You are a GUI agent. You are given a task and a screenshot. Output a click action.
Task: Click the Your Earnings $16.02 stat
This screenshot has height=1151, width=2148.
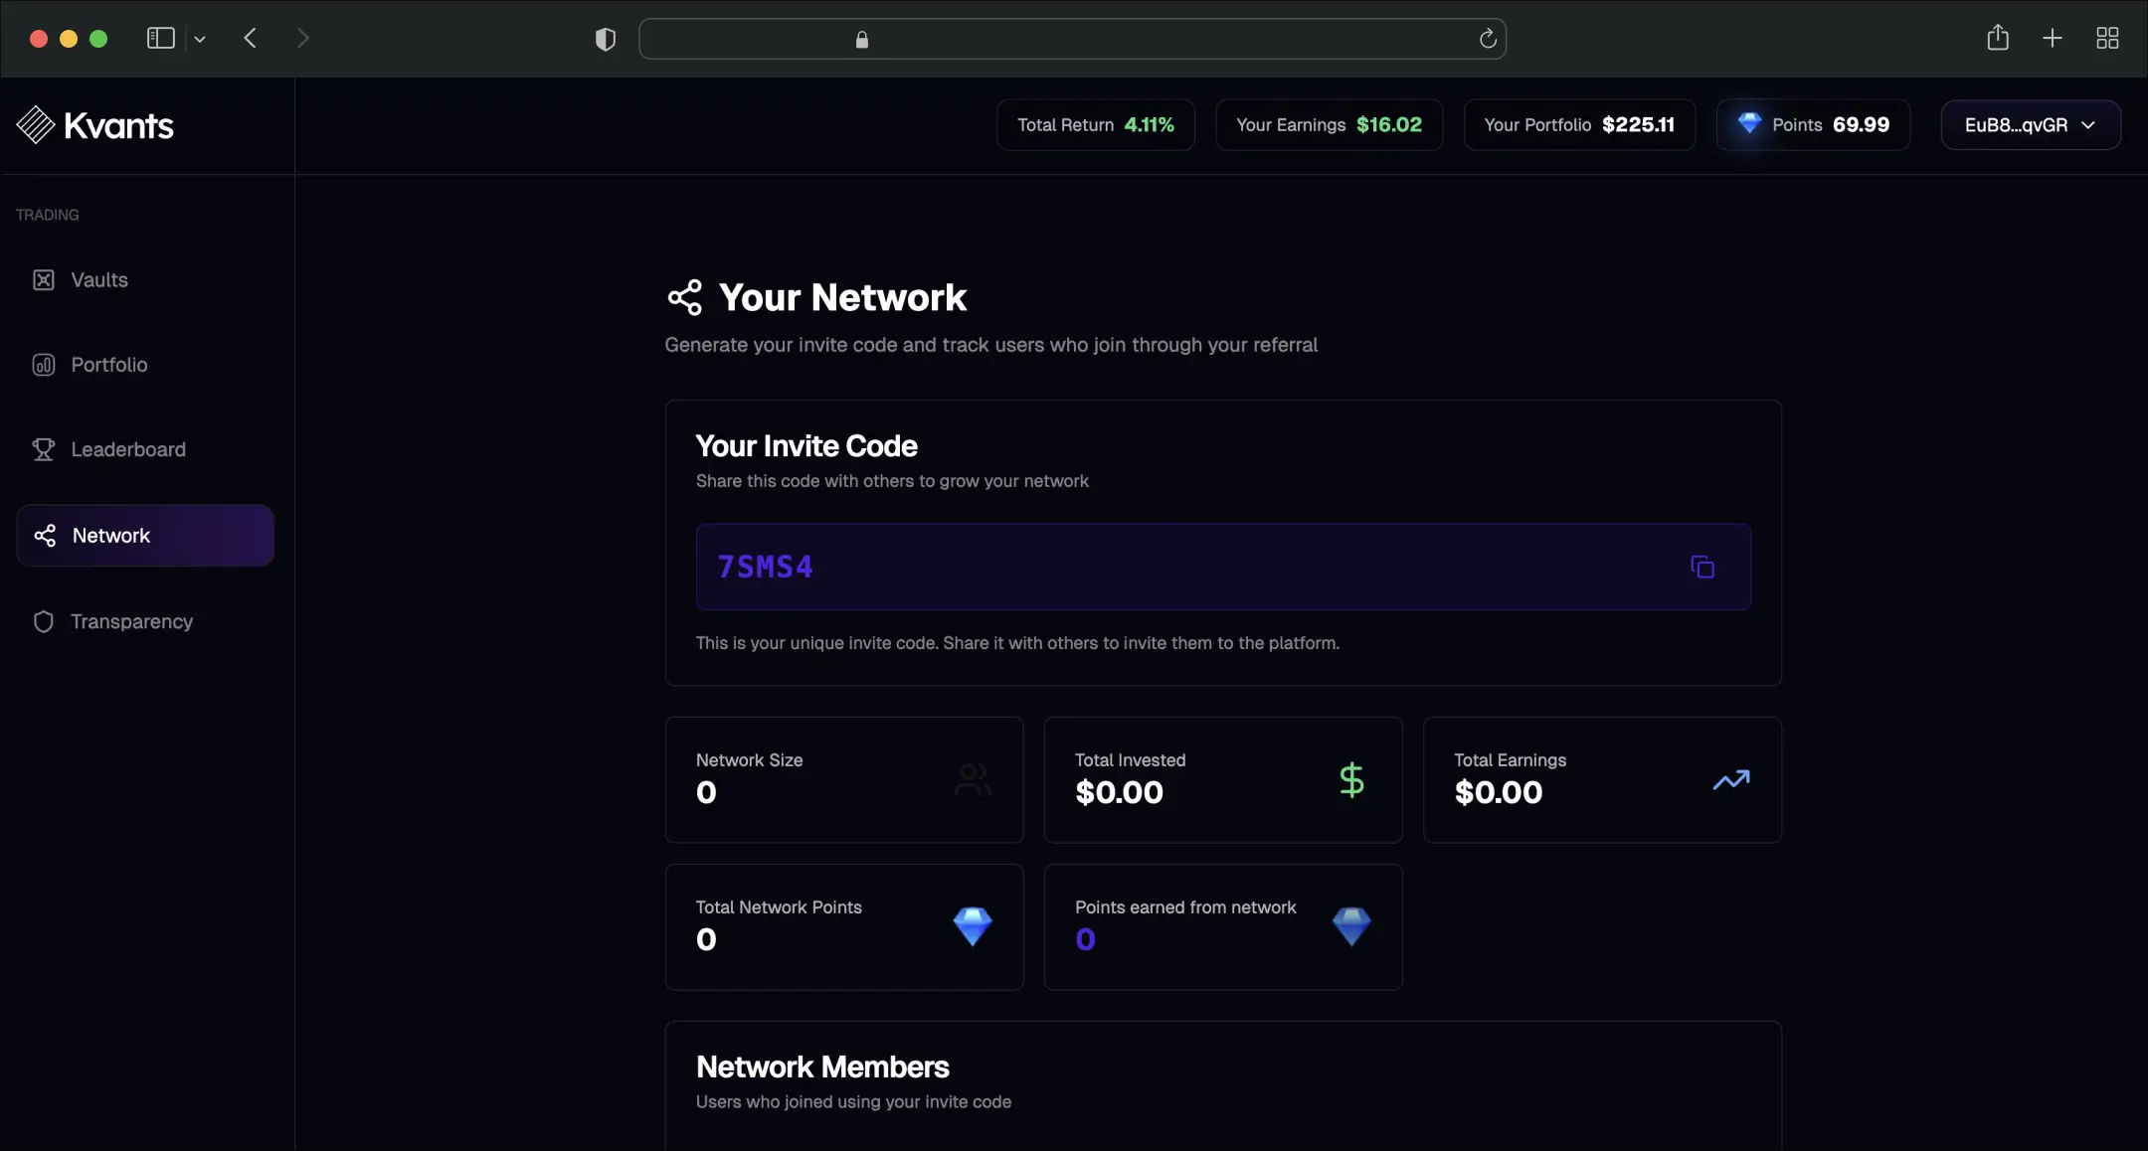click(1329, 125)
